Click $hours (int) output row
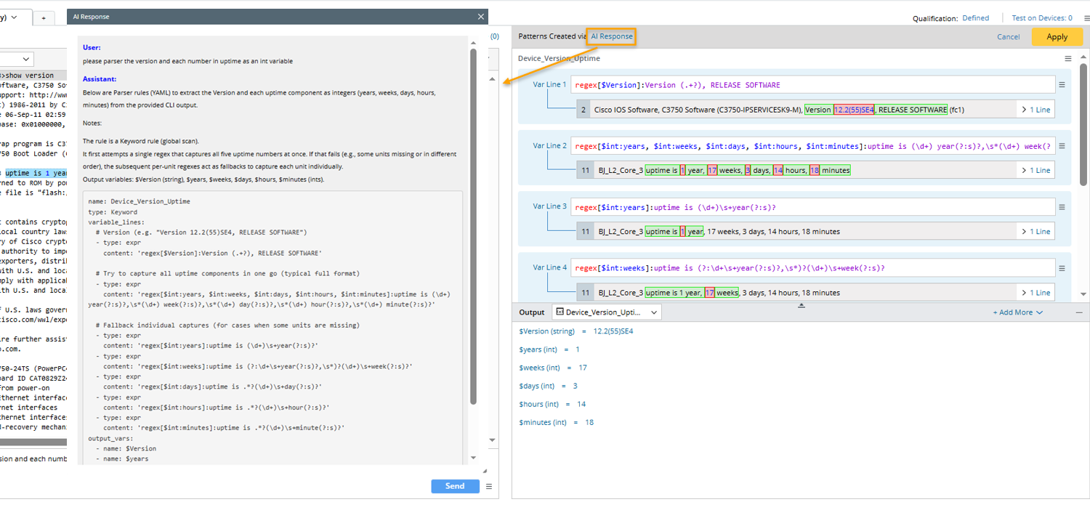1090x518 pixels. [552, 404]
